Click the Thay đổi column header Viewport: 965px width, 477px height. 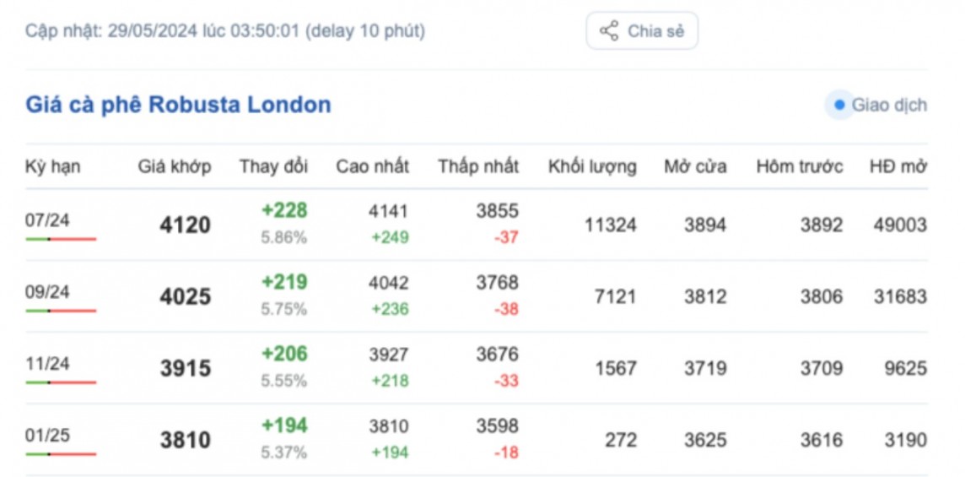click(273, 166)
